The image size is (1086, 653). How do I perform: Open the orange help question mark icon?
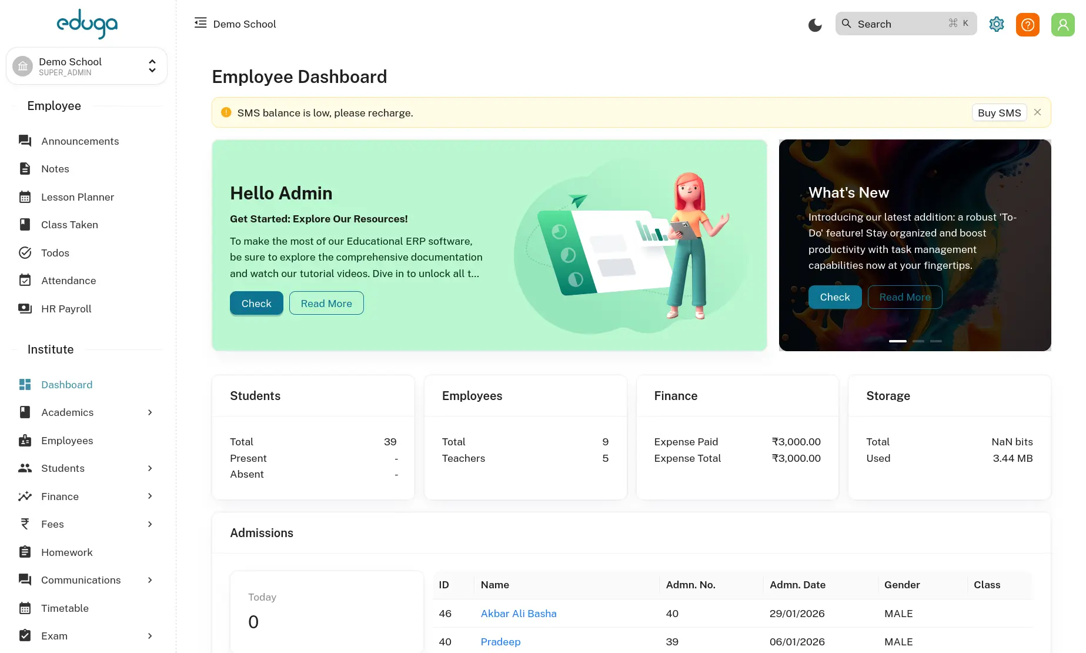(1027, 24)
